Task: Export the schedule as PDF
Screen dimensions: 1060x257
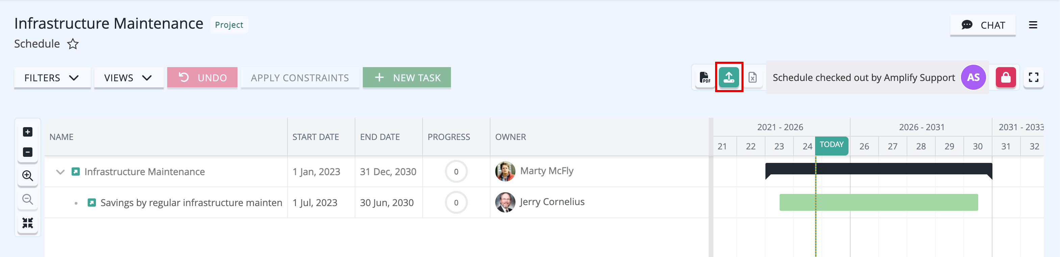Action: point(705,77)
